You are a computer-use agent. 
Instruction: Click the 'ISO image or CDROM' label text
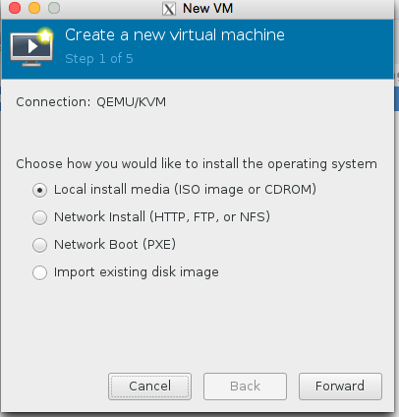tap(246, 190)
